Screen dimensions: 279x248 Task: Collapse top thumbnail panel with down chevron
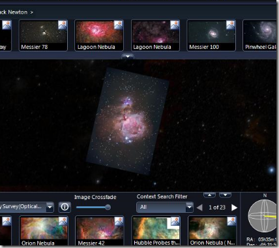coord(128,57)
